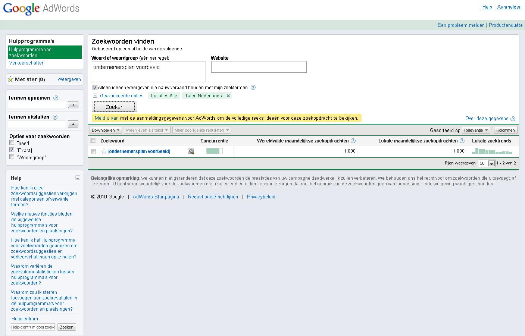Sort by Zoekwoord column header
Screen dimensions: 525x336
tap(112, 141)
